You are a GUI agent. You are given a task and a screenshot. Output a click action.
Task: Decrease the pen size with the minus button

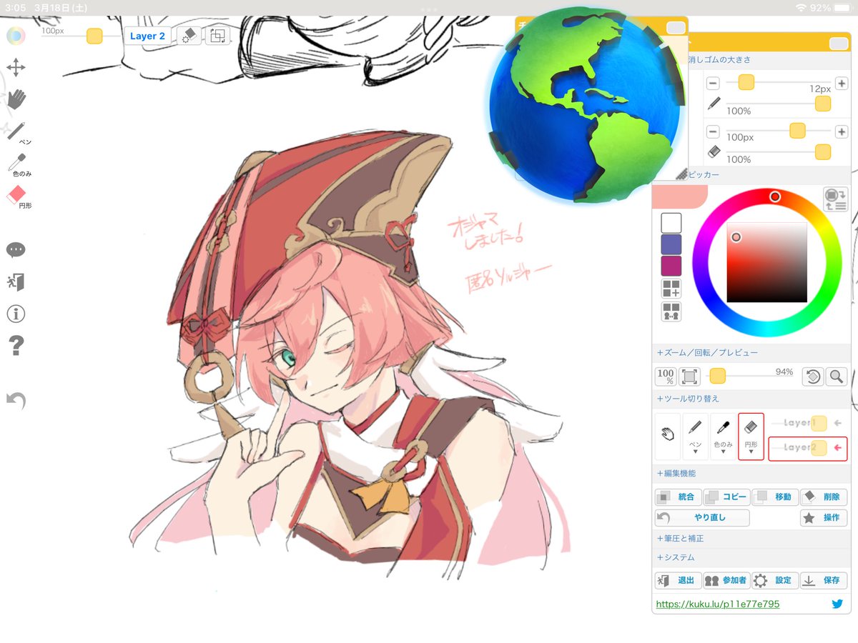coord(713,83)
